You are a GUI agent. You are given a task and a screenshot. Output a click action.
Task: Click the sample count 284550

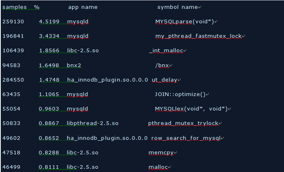[x=13, y=80]
